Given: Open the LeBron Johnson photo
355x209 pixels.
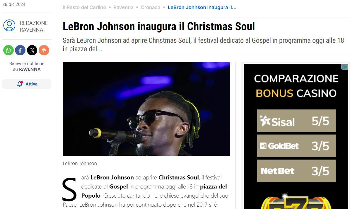Looking at the screenshot, I should pyautogui.click(x=146, y=109).
